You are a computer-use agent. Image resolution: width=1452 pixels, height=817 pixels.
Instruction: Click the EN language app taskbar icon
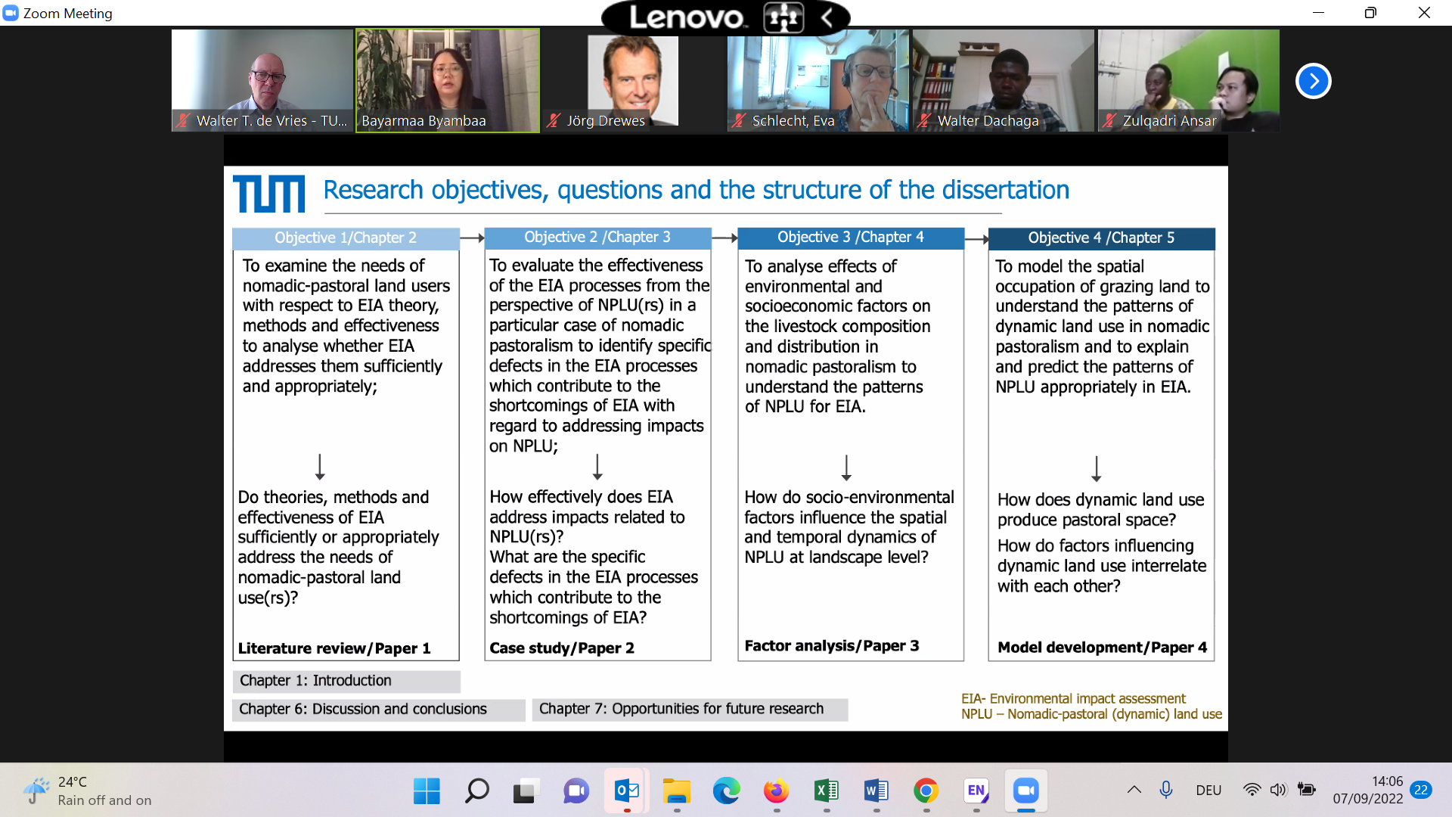(x=976, y=791)
